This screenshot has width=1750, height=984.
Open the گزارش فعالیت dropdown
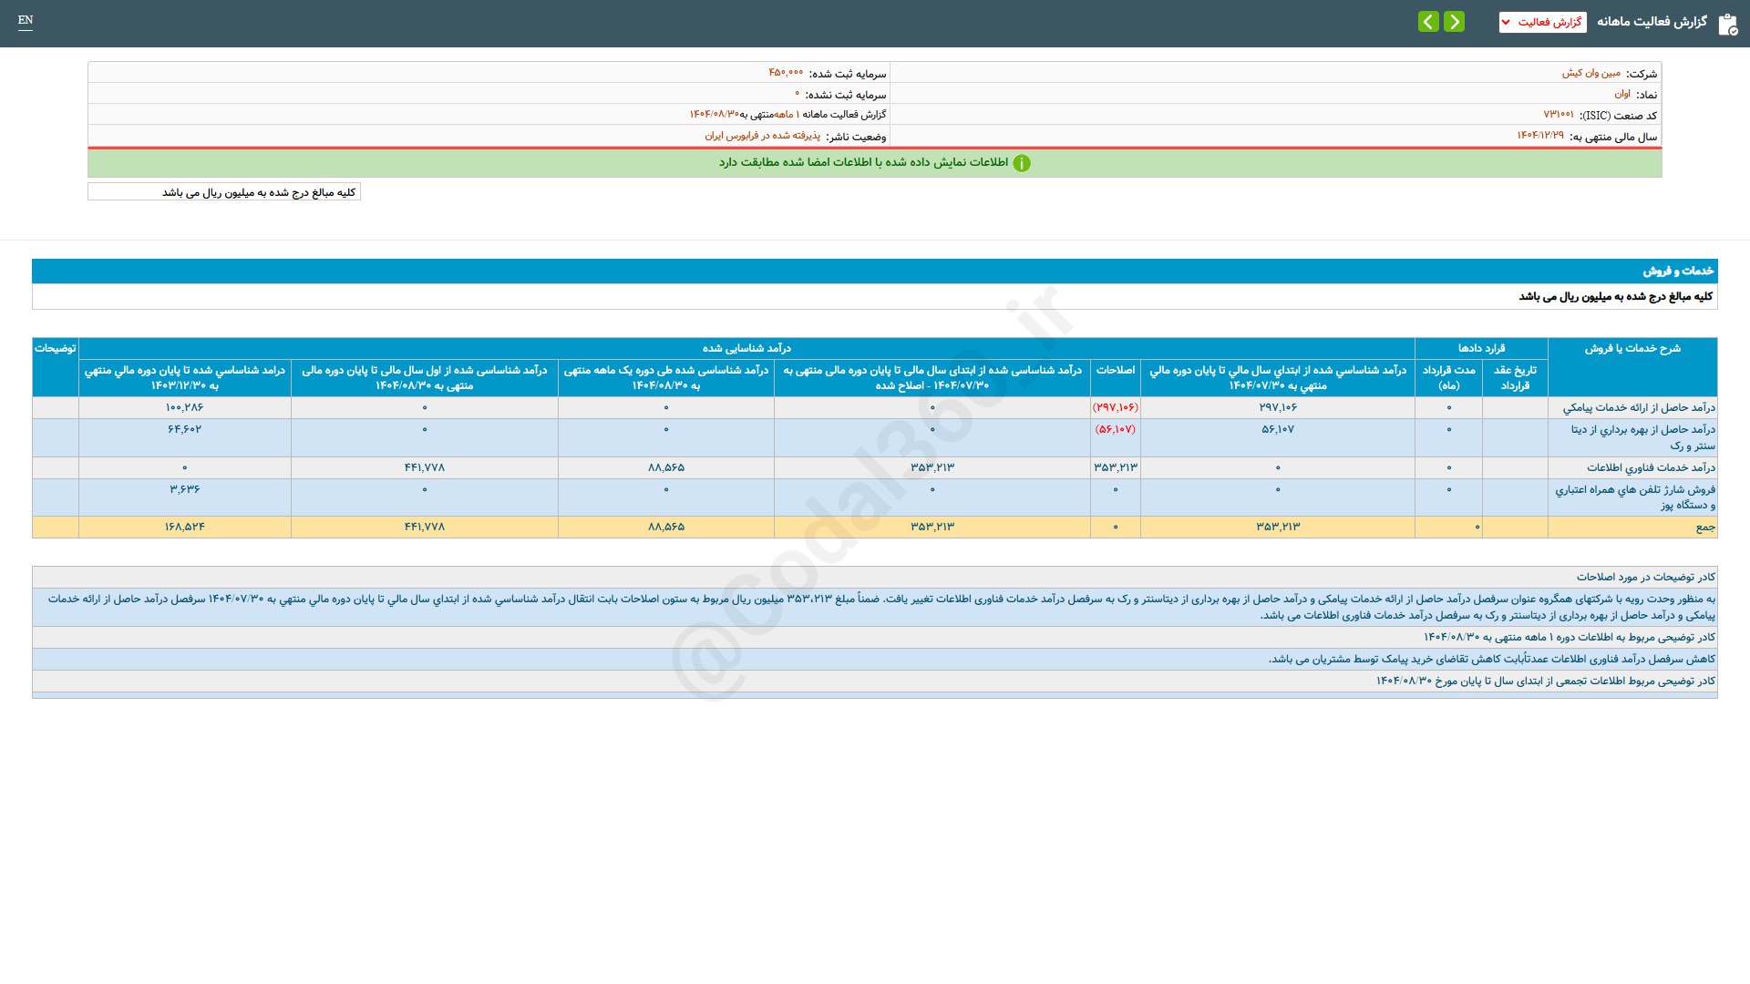coord(1542,22)
